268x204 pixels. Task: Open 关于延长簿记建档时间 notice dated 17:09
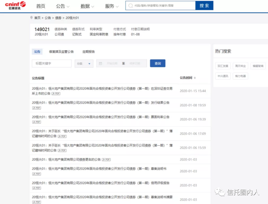tap(102, 134)
